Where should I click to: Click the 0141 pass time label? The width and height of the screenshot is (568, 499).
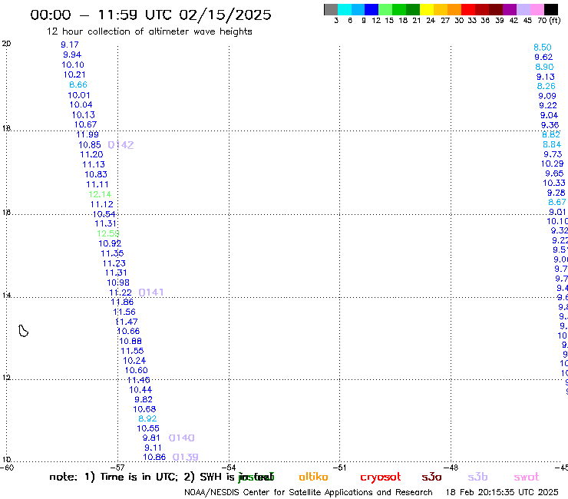[x=151, y=292]
